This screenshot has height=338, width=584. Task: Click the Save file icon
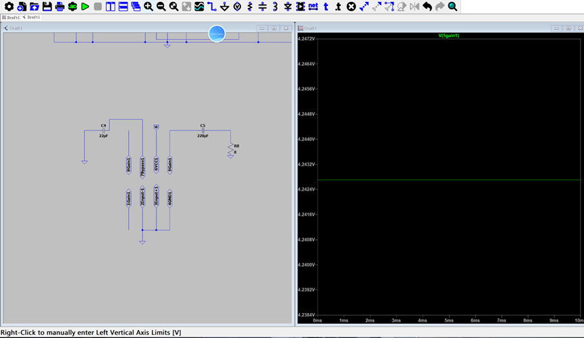(x=47, y=6)
